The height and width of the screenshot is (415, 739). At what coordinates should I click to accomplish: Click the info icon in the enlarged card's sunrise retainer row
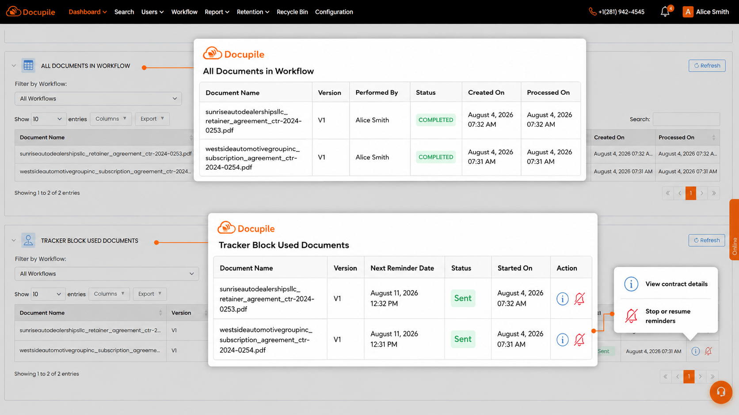[562, 299]
